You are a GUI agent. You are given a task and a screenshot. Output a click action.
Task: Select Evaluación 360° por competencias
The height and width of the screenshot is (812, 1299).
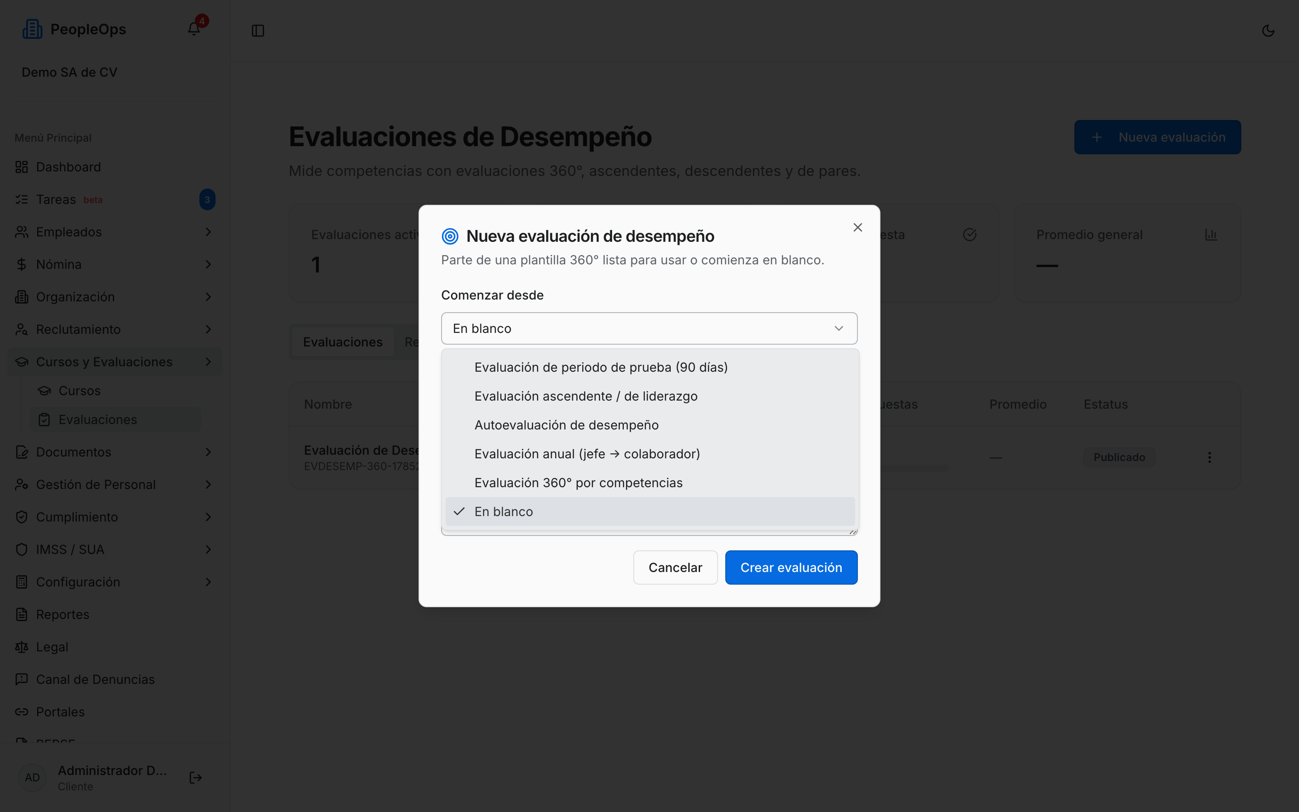(x=650, y=483)
